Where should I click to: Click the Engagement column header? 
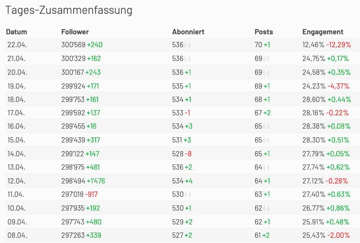(x=323, y=32)
